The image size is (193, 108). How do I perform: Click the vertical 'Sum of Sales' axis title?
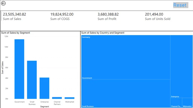point(2,67)
